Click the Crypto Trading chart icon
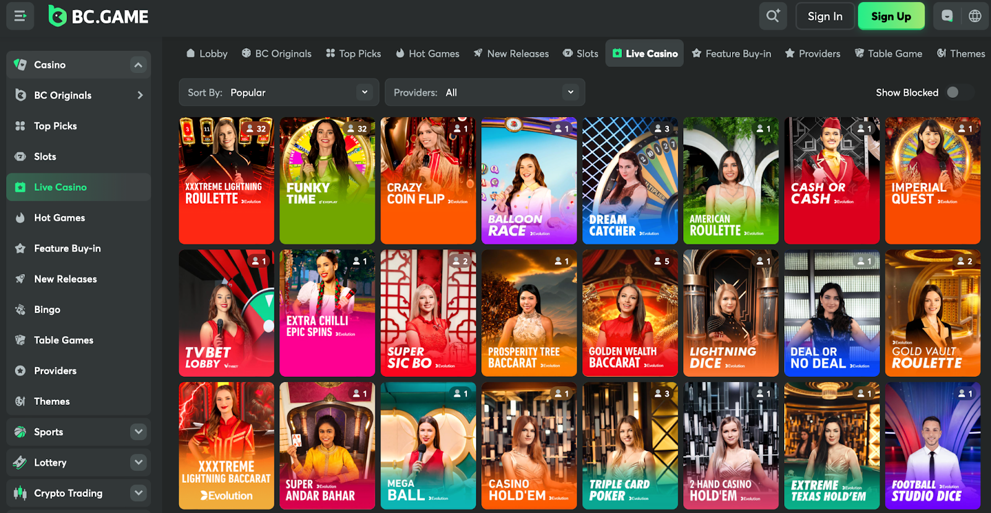991x513 pixels. [20, 493]
